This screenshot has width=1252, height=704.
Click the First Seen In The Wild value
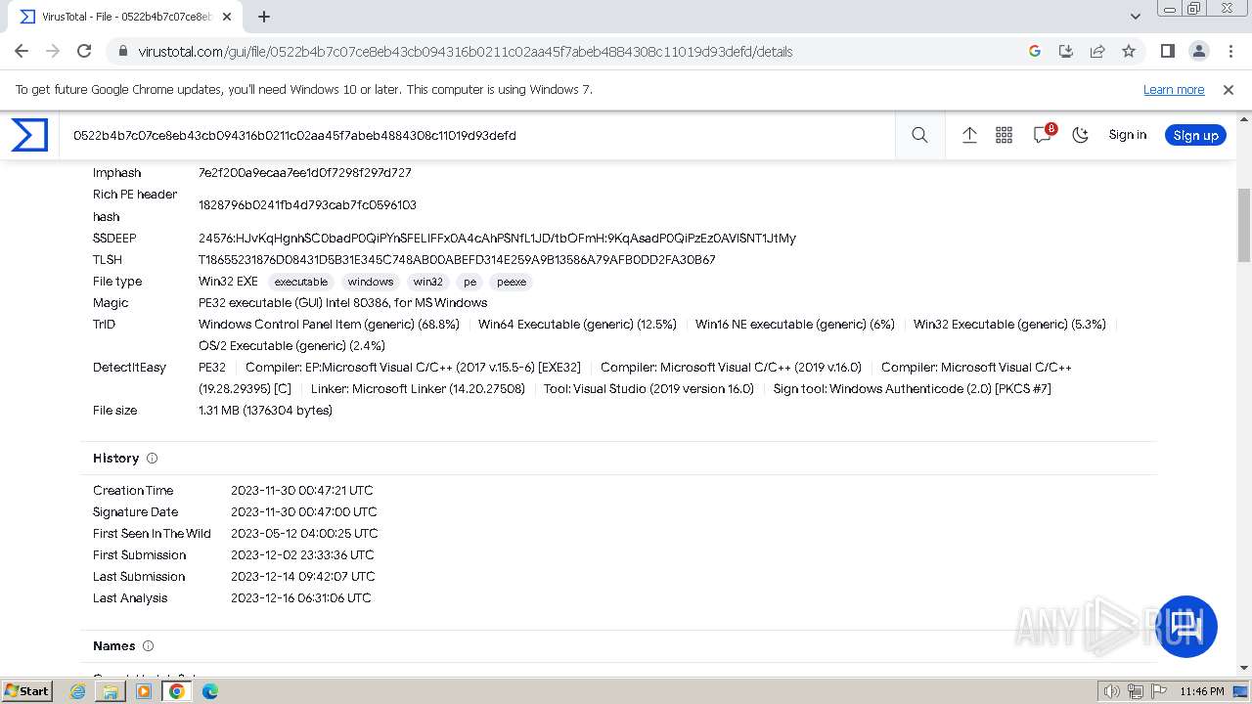click(x=304, y=534)
